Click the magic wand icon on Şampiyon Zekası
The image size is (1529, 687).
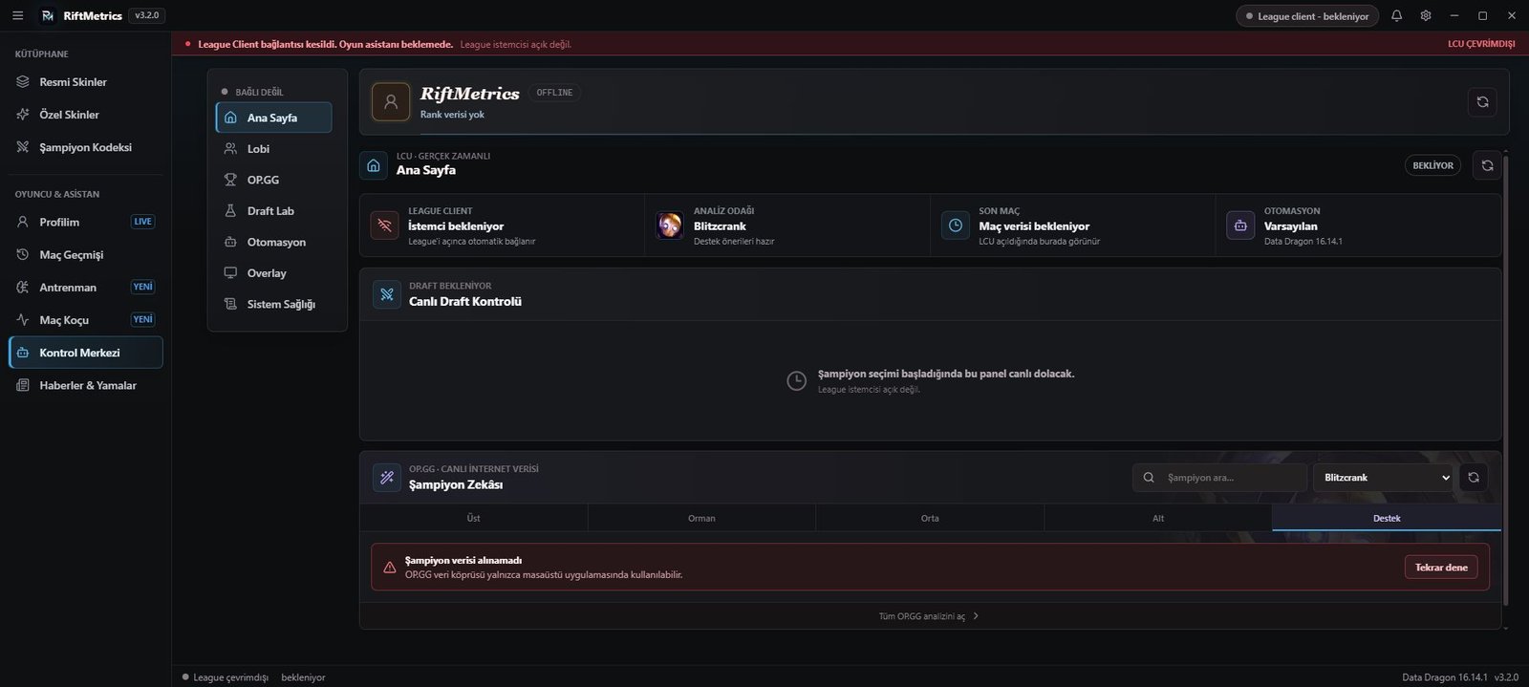(x=387, y=477)
